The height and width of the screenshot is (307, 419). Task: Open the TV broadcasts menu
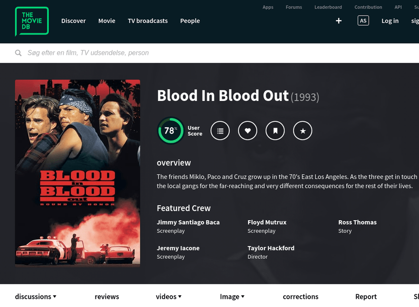pos(148,21)
